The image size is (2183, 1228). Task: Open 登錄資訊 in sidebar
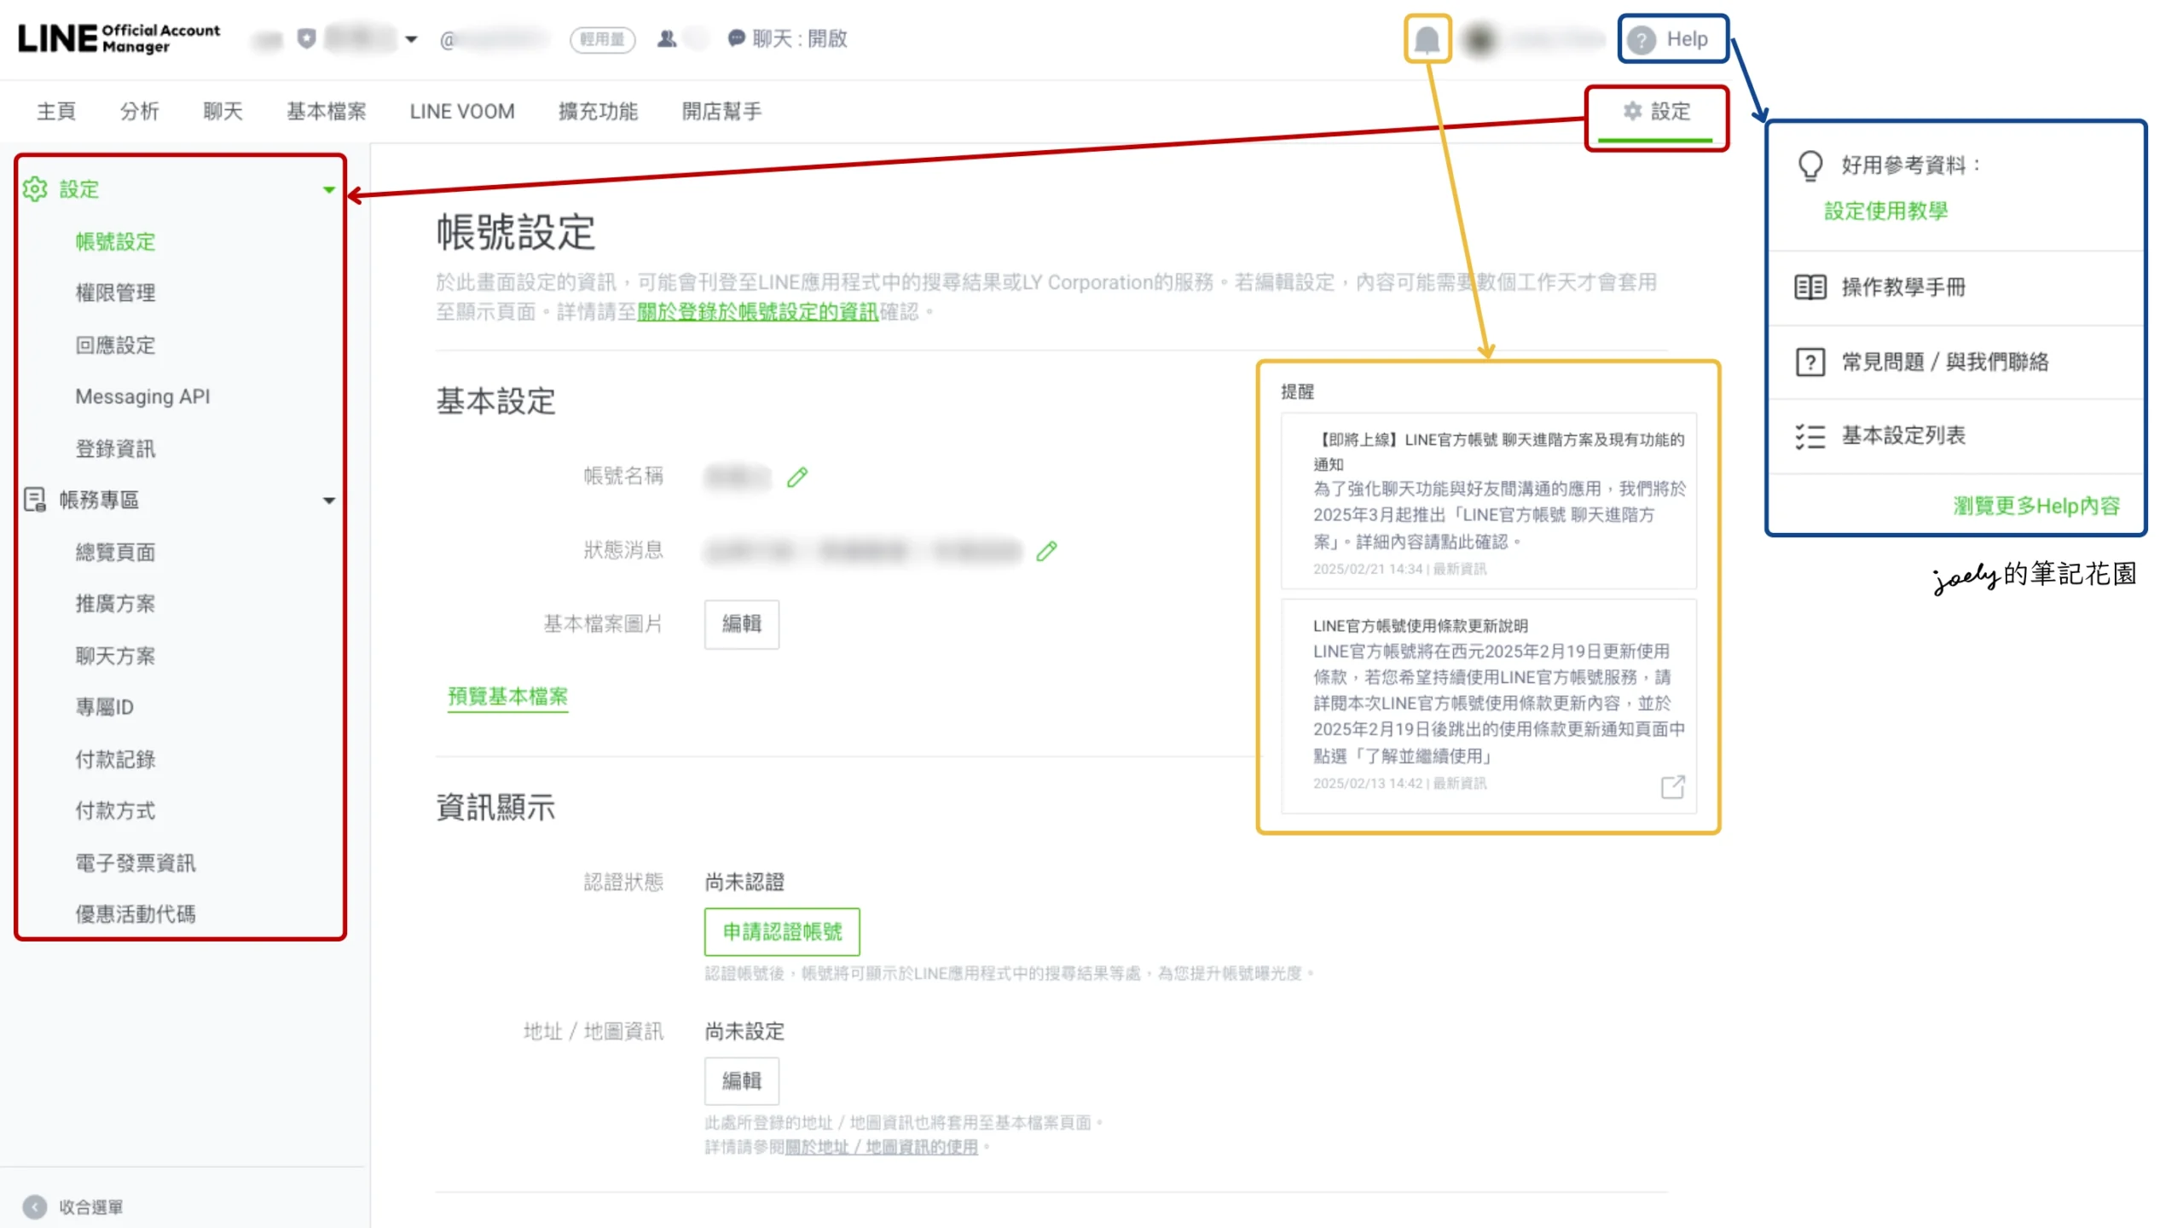click(115, 449)
